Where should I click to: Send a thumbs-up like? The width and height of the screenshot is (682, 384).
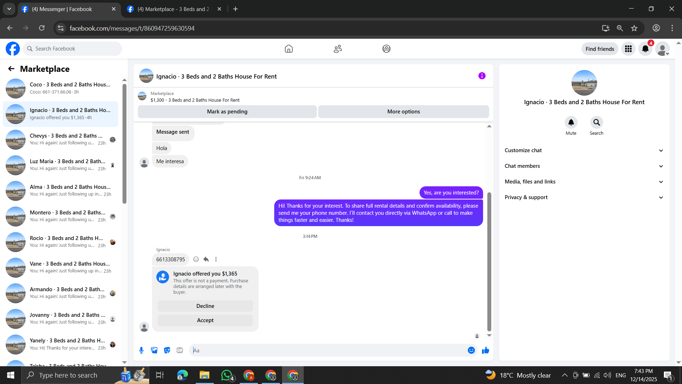point(485,350)
